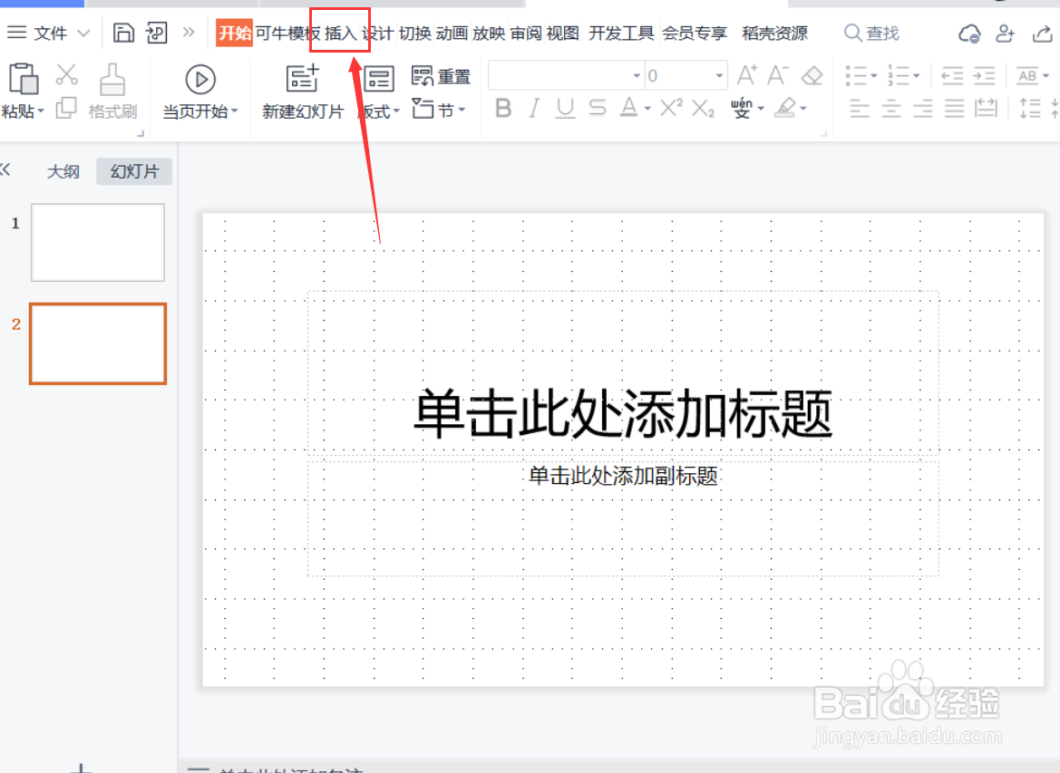
Task: Switch to the 插入 ribbon tab
Action: 340,34
